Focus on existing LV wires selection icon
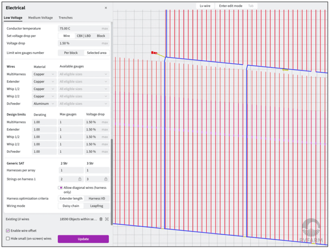330x248 pixels. pyautogui.click(x=107, y=219)
